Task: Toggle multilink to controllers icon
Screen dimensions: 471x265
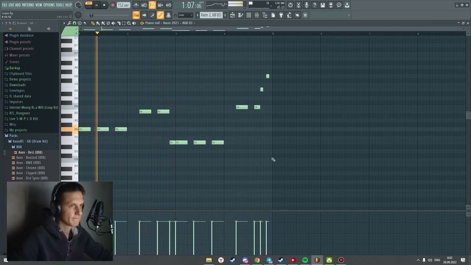Action: point(160,15)
